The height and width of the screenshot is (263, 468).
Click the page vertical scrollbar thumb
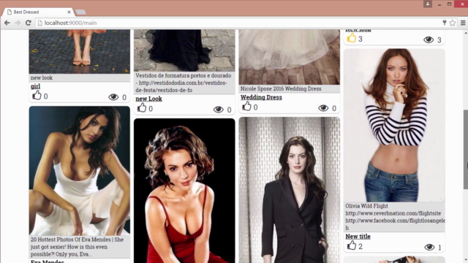coord(465,149)
